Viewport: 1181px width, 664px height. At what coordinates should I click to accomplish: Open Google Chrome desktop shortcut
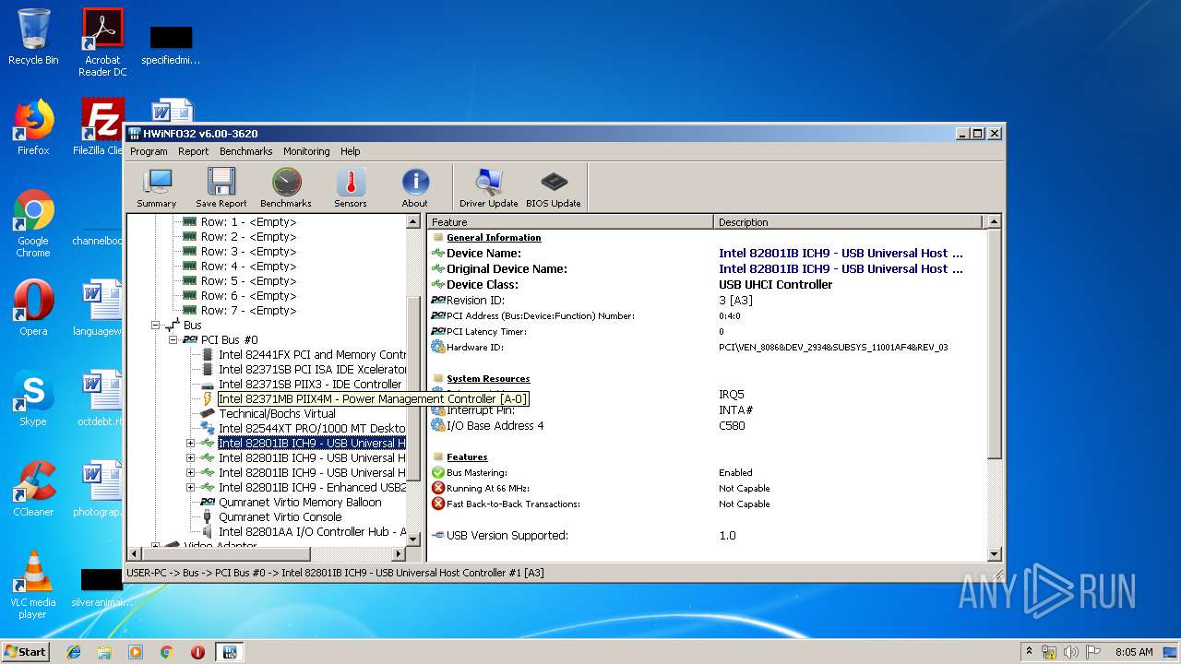(x=33, y=223)
